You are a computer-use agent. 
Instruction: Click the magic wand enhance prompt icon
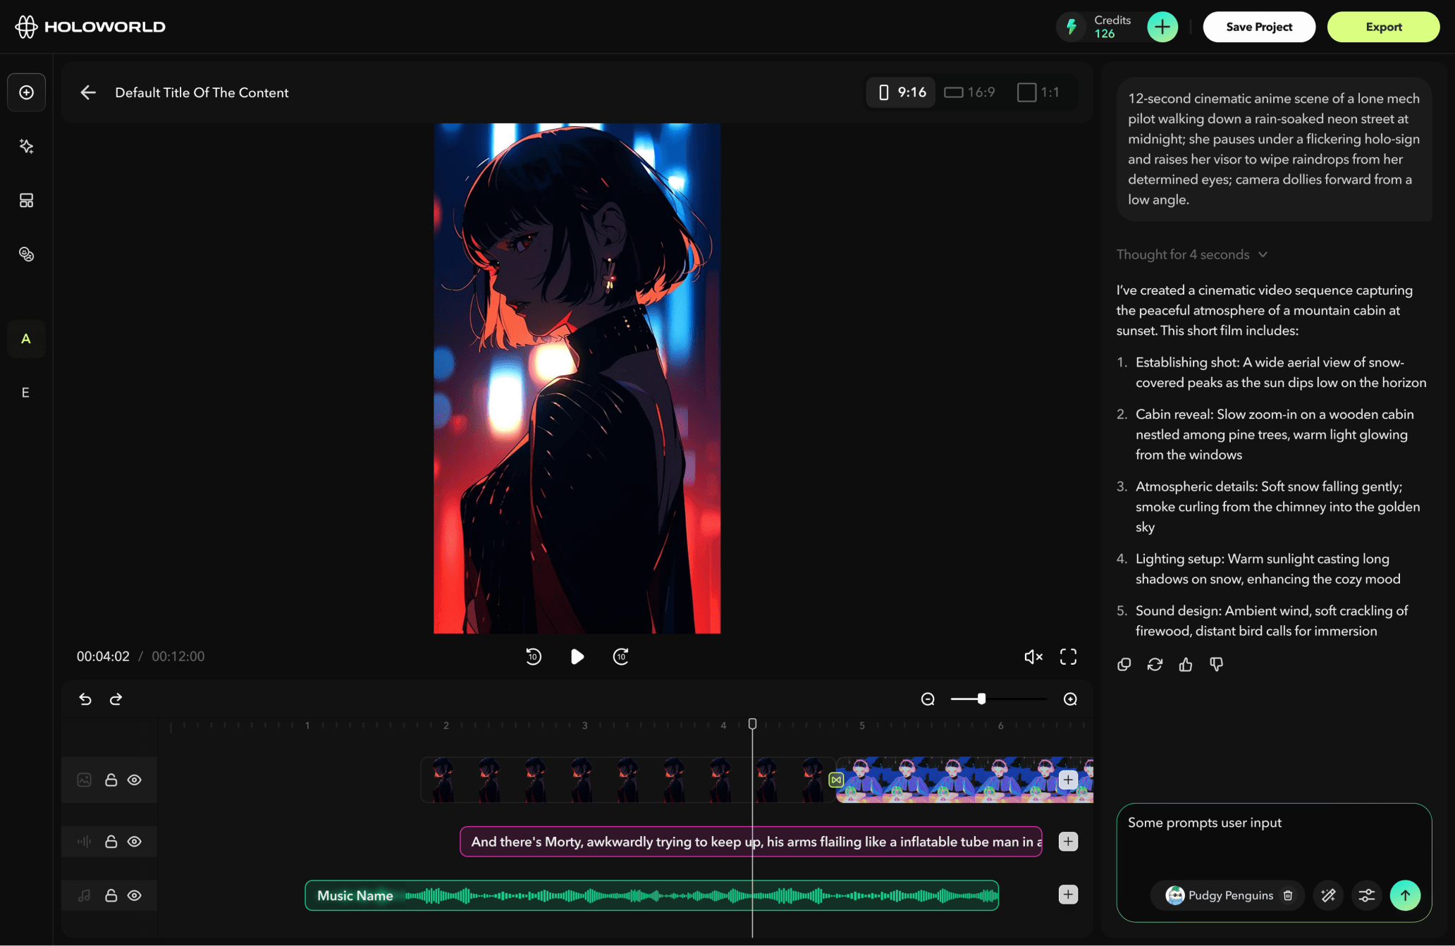coord(1328,895)
